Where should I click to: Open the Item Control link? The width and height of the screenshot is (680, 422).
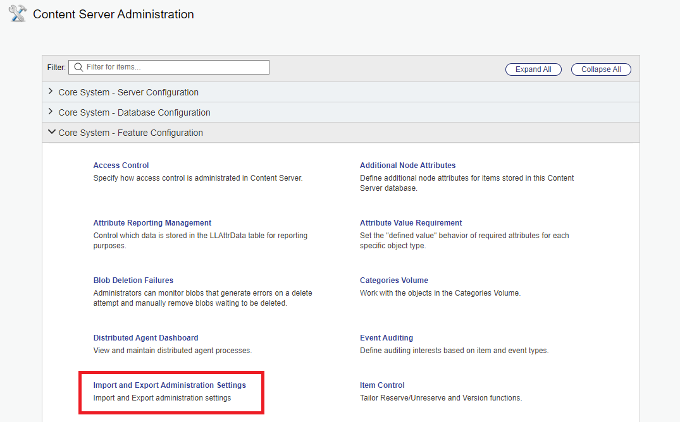pyautogui.click(x=382, y=385)
